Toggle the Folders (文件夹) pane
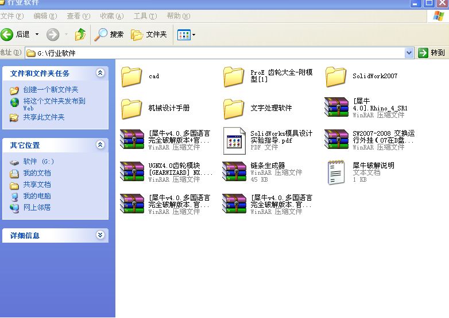 (x=149, y=35)
